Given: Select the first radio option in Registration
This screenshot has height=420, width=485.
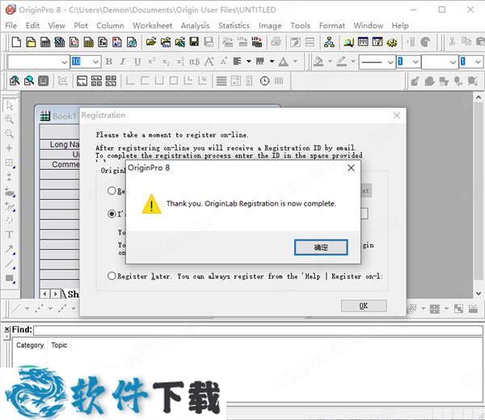Looking at the screenshot, I should point(112,191).
